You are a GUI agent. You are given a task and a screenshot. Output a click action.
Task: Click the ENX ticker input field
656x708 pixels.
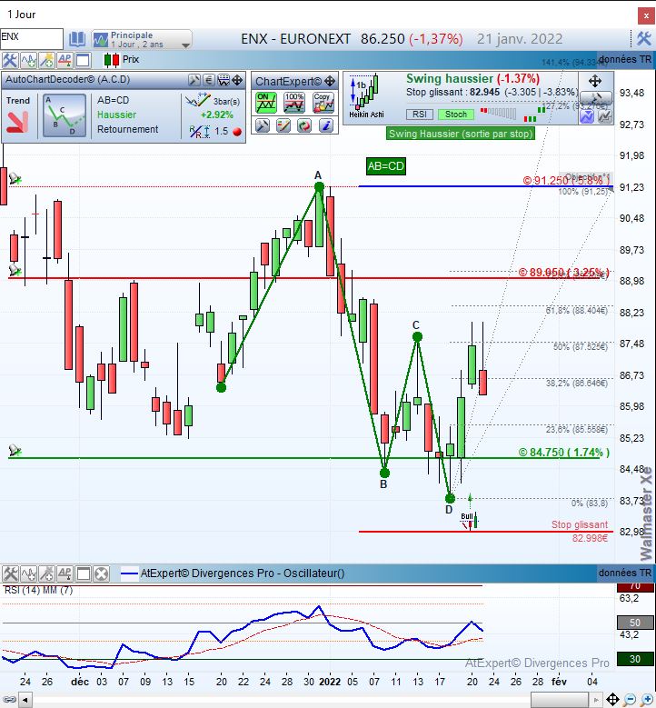coord(31,38)
